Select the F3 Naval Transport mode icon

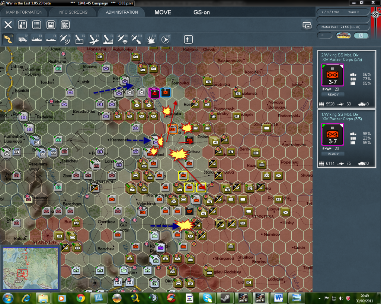point(37,39)
